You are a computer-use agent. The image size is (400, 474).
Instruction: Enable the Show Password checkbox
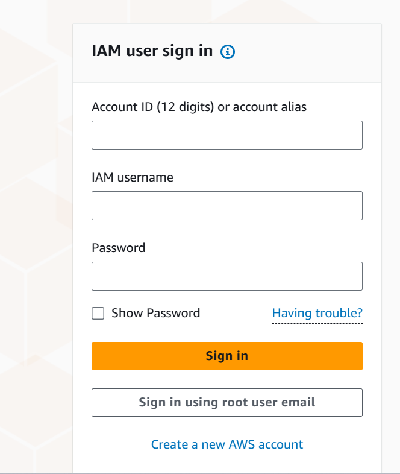[x=98, y=313]
